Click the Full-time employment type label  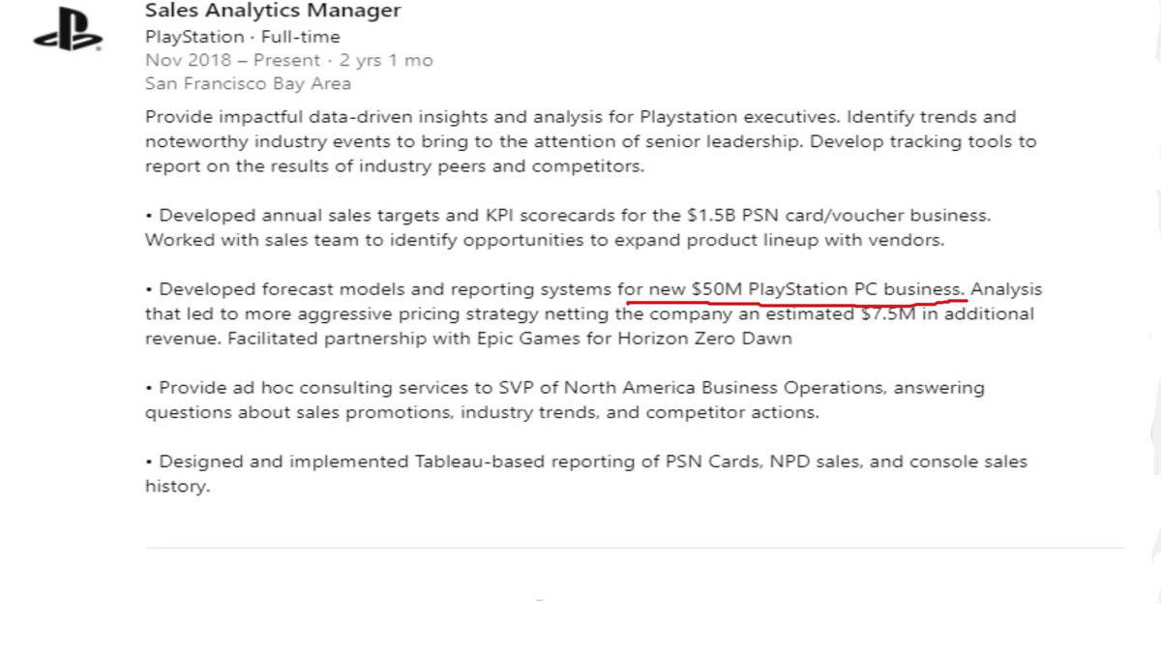click(x=301, y=37)
